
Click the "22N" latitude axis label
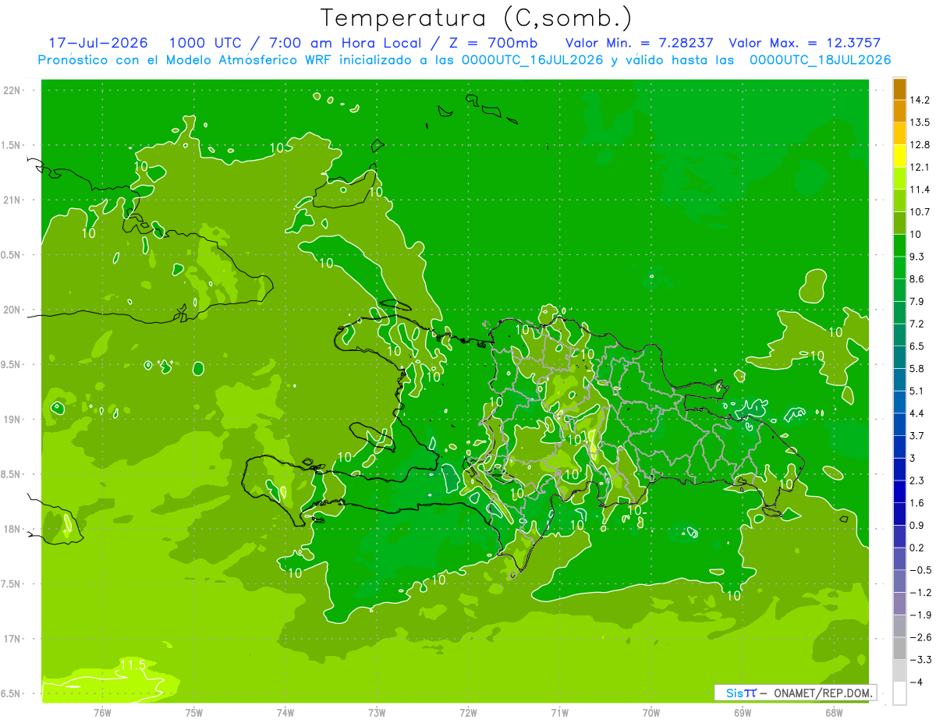13,90
